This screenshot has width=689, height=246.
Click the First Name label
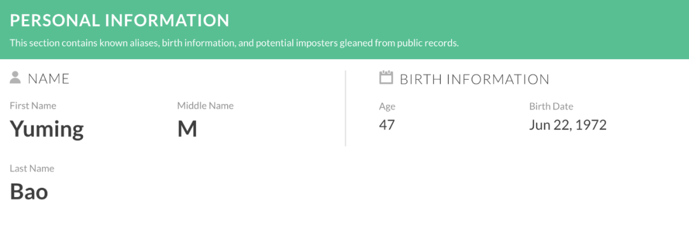pos(33,106)
